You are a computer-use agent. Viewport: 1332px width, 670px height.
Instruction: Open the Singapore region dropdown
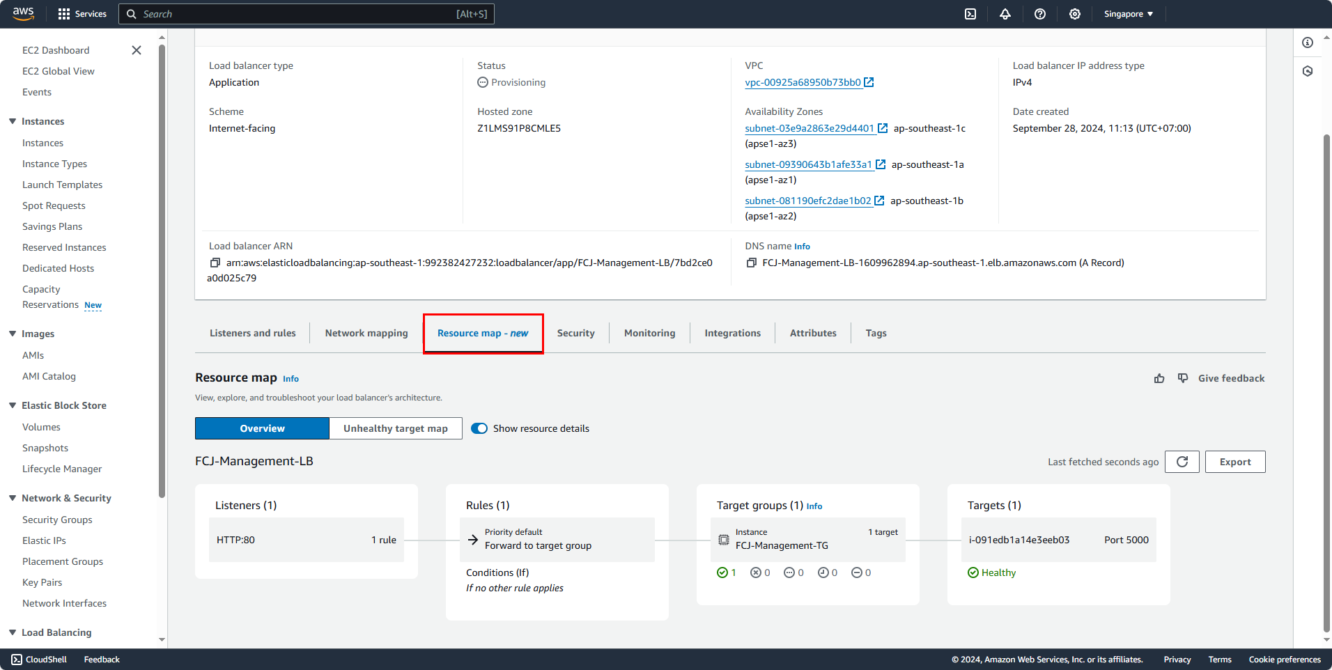[x=1127, y=14]
